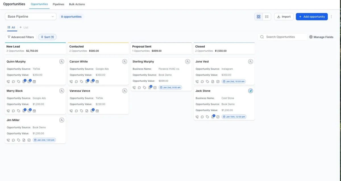Viewport: 341px width, 181px height.
Task: Click the assign user icon on Jim Miller's card
Action: click(62, 120)
